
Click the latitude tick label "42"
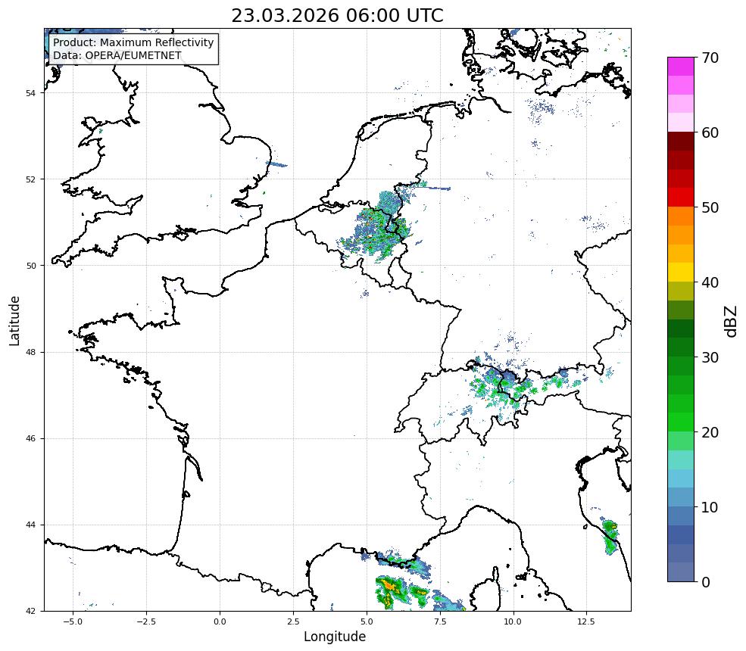30,611
